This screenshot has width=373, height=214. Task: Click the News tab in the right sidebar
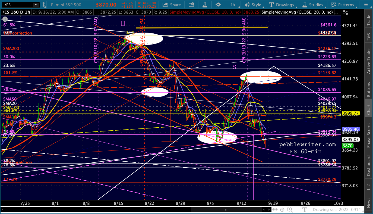point(368,202)
